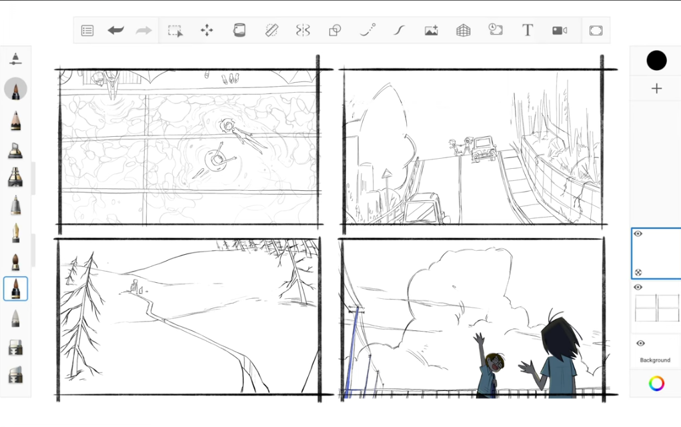
Task: Open the perspective guides grid tool
Action: 464,31
